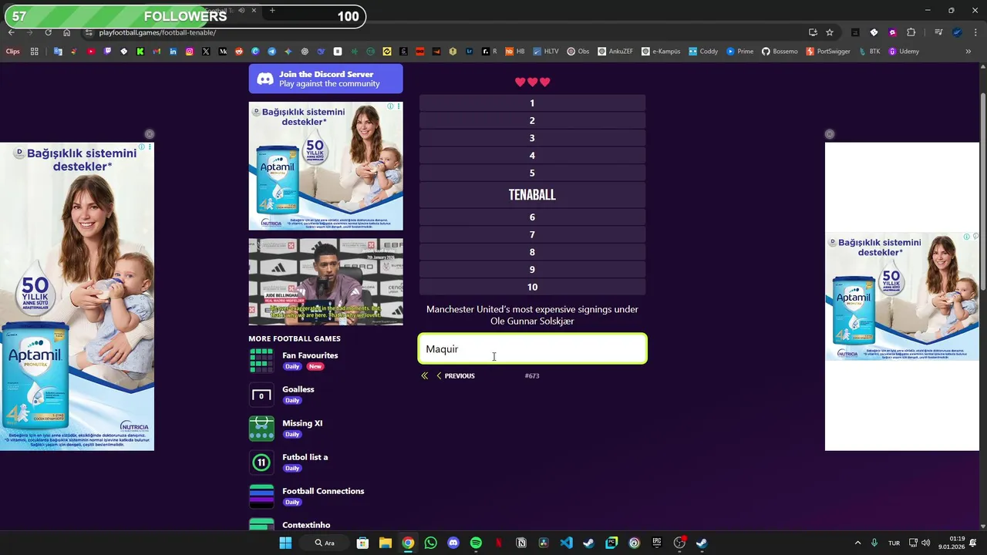The width and height of the screenshot is (987, 555).
Task: Click the address bar URL
Action: pos(157,32)
